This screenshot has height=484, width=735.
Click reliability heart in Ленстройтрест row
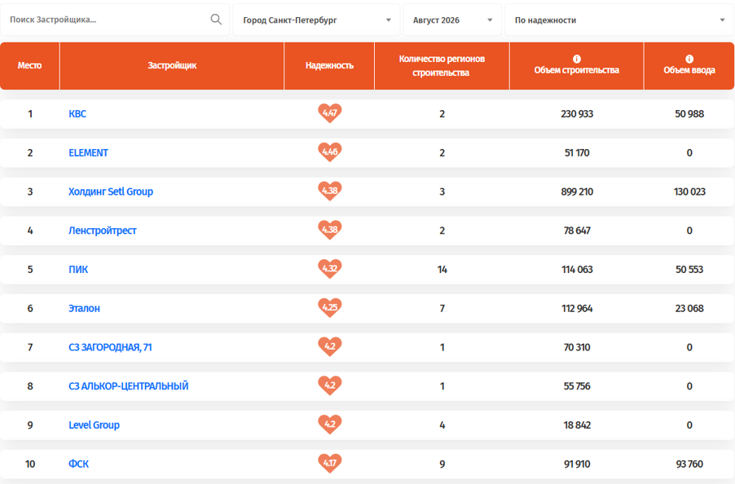click(x=329, y=230)
